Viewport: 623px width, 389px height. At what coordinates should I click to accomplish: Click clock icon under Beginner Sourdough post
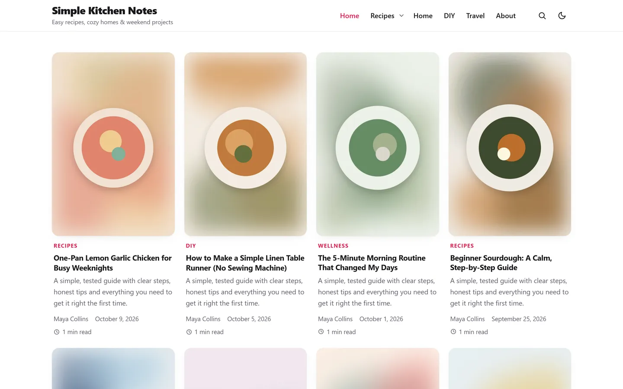(453, 332)
